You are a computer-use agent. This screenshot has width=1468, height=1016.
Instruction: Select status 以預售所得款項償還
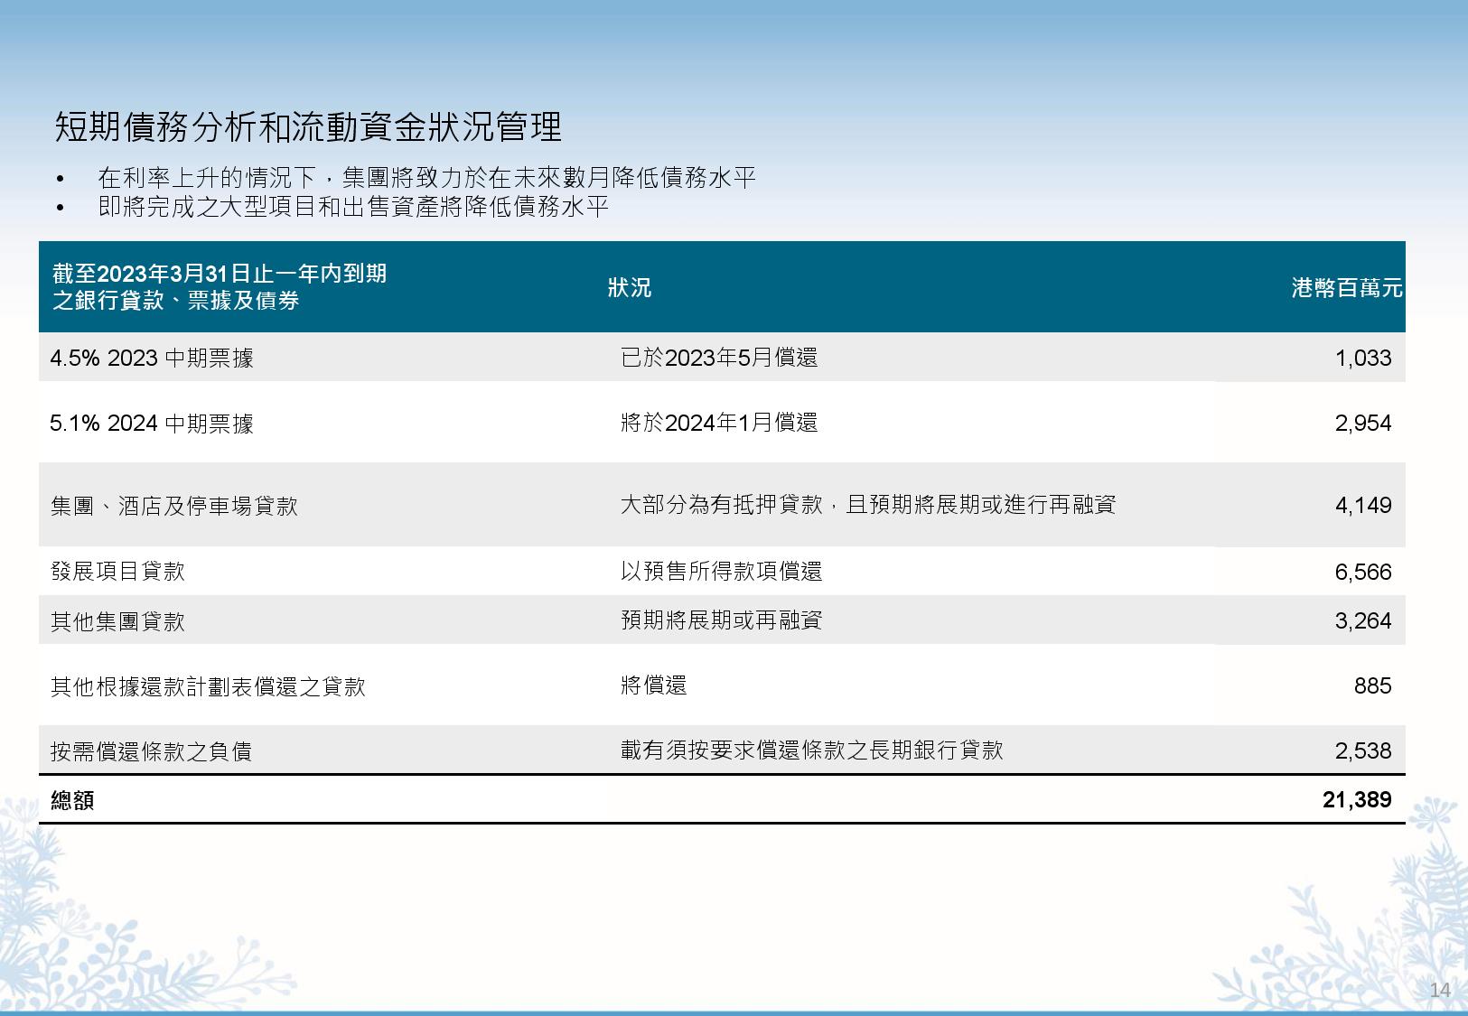721,571
